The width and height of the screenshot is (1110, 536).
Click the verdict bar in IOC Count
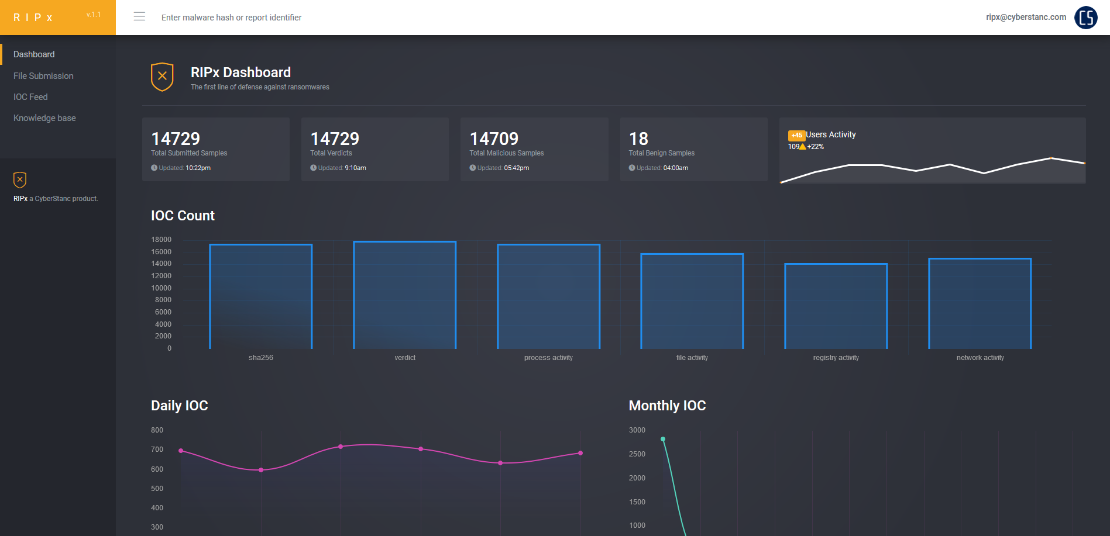405,295
